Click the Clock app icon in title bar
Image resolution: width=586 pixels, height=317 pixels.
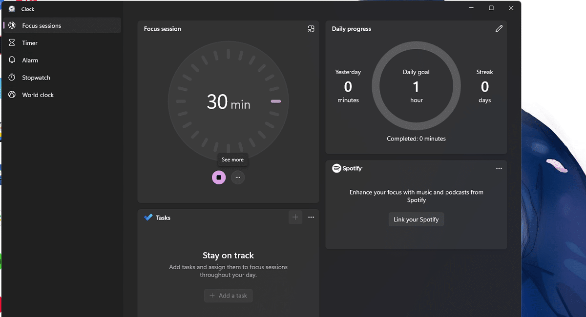(x=12, y=9)
